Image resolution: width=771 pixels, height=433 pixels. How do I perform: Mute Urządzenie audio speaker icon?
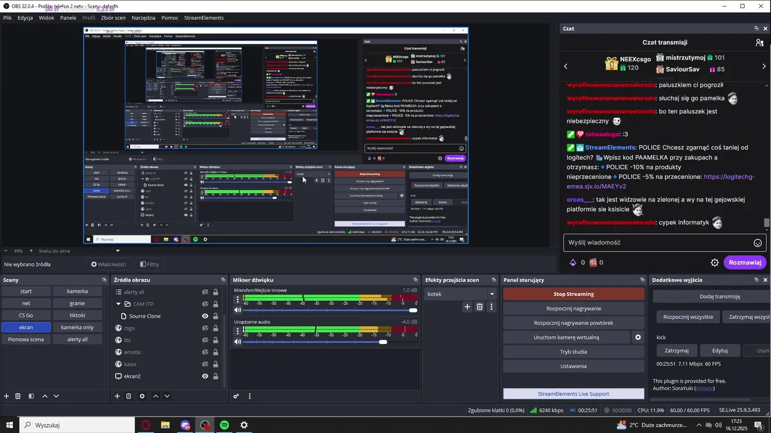pos(237,342)
